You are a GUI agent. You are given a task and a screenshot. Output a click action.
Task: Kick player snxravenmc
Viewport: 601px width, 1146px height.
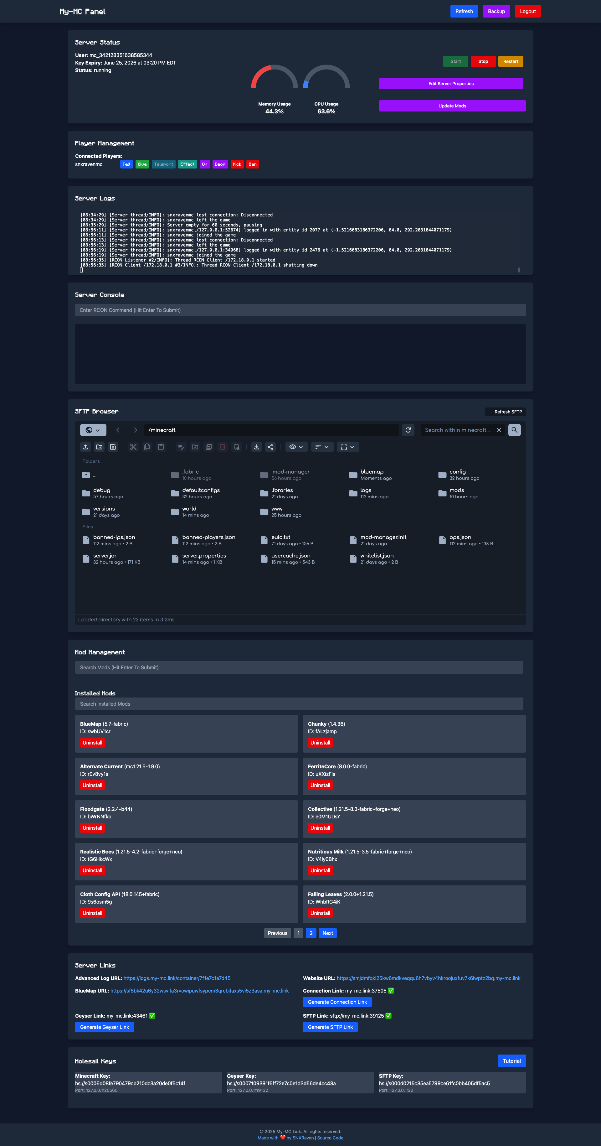click(x=237, y=164)
